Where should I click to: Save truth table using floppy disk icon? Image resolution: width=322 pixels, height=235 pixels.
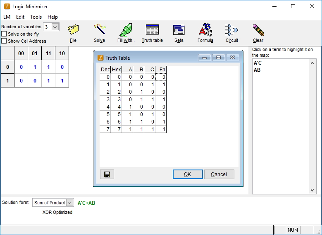coord(107,174)
